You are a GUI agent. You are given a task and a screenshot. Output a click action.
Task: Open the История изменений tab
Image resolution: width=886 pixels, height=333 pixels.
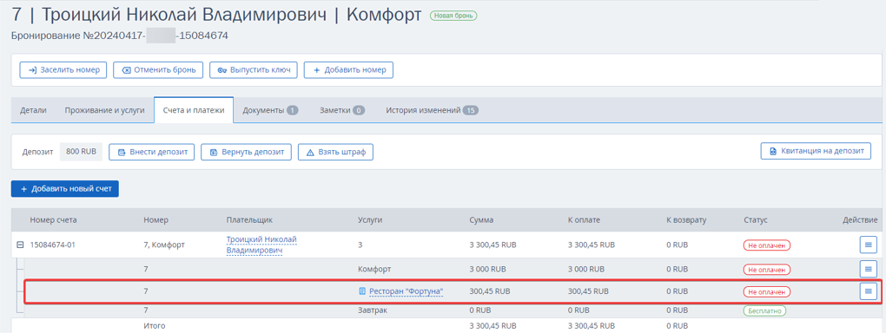(x=432, y=110)
